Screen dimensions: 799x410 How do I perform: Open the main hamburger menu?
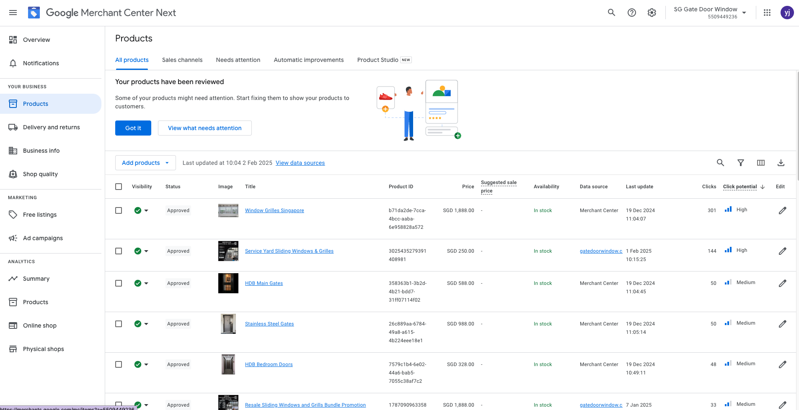13,13
